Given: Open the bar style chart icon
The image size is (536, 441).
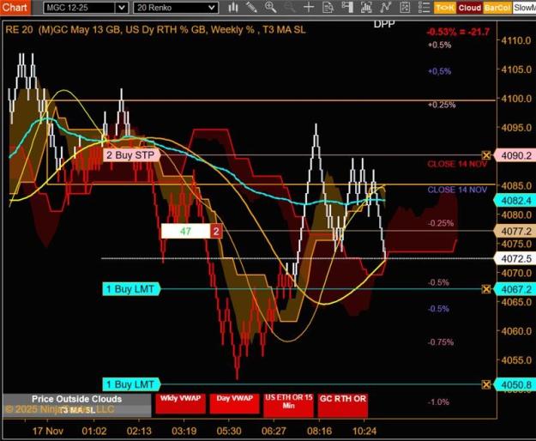Looking at the screenshot, I should [233, 8].
